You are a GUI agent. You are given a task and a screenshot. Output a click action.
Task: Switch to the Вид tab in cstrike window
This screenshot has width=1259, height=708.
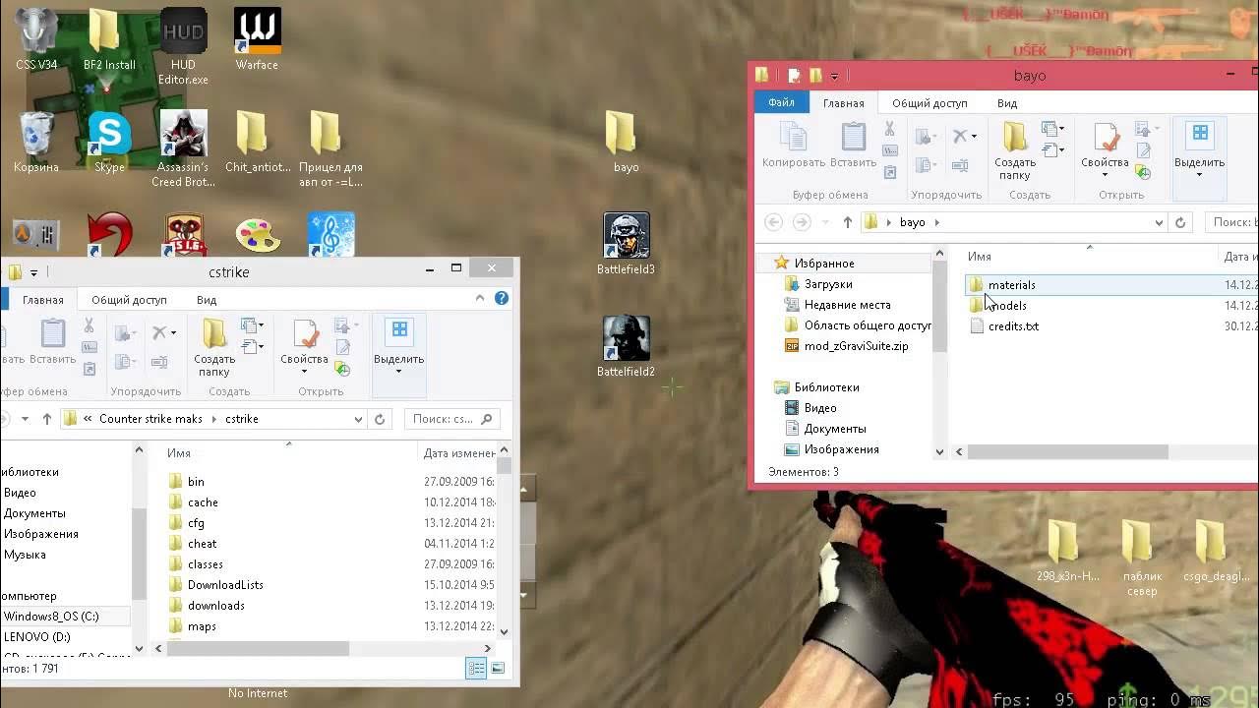coord(207,299)
